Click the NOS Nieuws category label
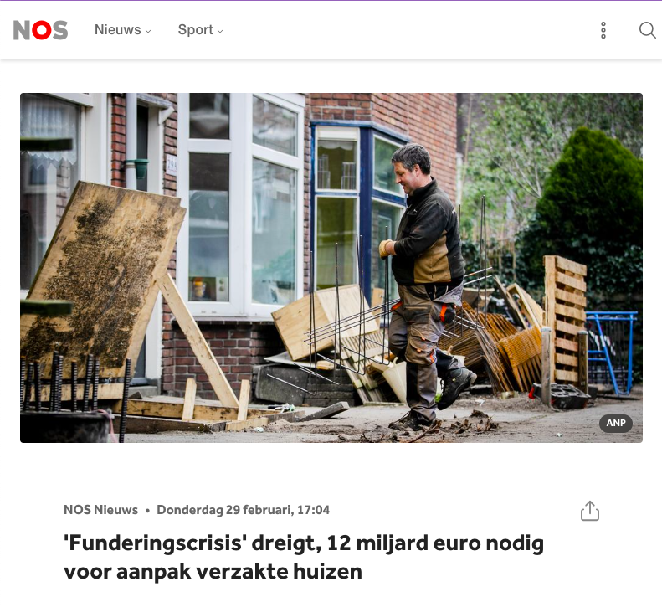The width and height of the screenshot is (662, 607). pyautogui.click(x=101, y=510)
